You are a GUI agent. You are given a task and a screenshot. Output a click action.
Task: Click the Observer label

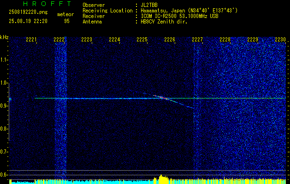94,5
